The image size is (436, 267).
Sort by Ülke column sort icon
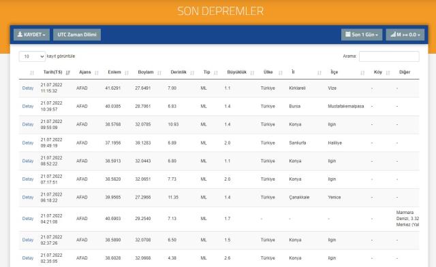pos(280,73)
